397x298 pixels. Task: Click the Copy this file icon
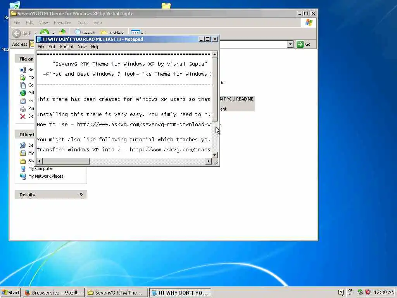[23, 85]
